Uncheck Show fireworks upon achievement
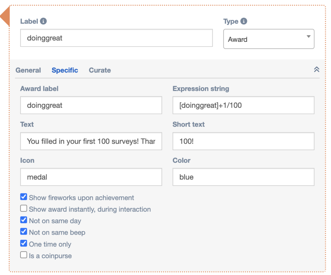Image resolution: width=331 pixels, height=275 pixels. pos(24,197)
